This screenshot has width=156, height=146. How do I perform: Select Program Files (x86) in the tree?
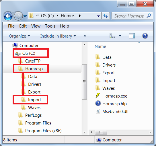tap(43, 131)
